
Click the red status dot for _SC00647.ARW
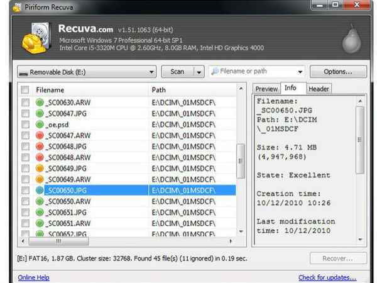40,135
